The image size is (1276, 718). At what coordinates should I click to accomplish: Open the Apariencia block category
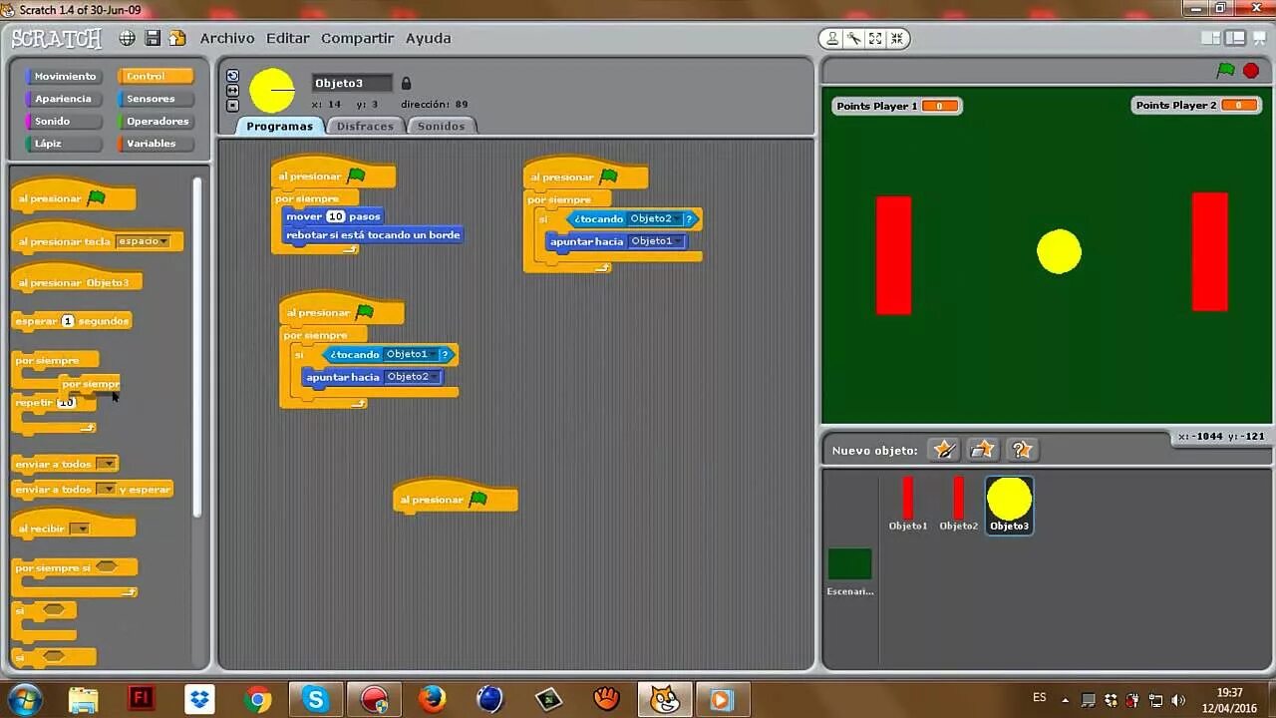pos(65,99)
